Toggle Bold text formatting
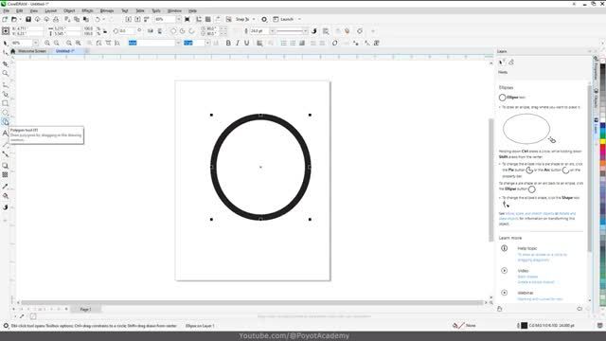 point(228,43)
